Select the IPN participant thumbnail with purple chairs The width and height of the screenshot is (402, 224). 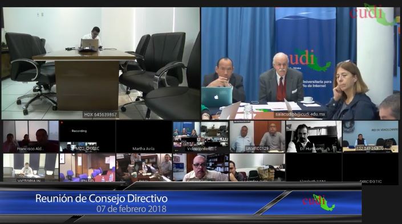pos(87,168)
